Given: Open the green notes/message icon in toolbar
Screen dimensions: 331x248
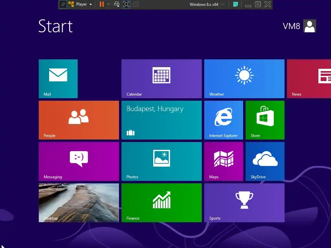Looking at the screenshot, I should tap(236, 4).
